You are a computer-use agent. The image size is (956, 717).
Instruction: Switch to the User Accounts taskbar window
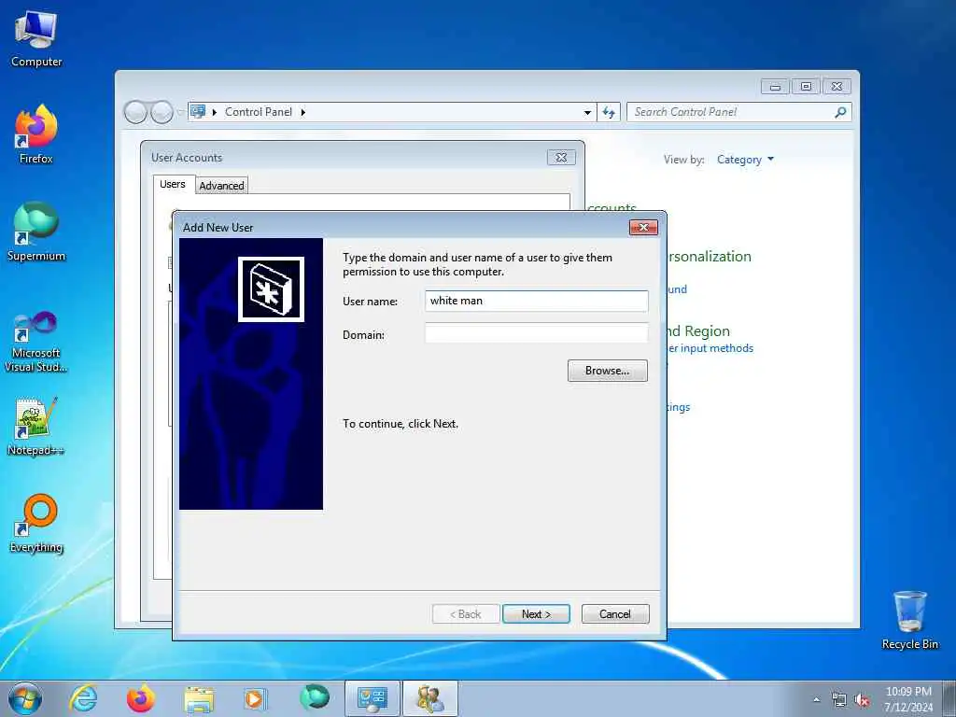pyautogui.click(x=430, y=698)
